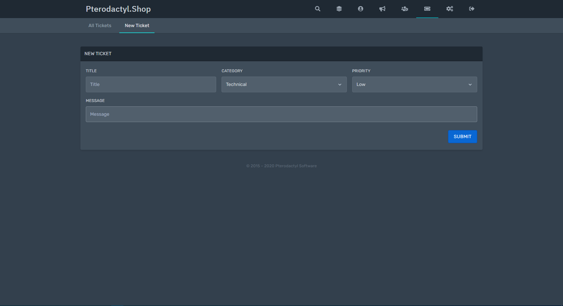Click the megaphone announcements icon

pyautogui.click(x=382, y=9)
